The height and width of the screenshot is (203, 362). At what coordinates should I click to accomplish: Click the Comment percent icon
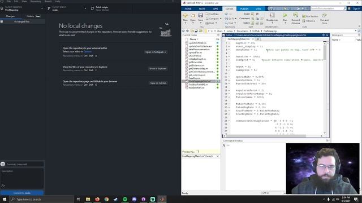253,19
